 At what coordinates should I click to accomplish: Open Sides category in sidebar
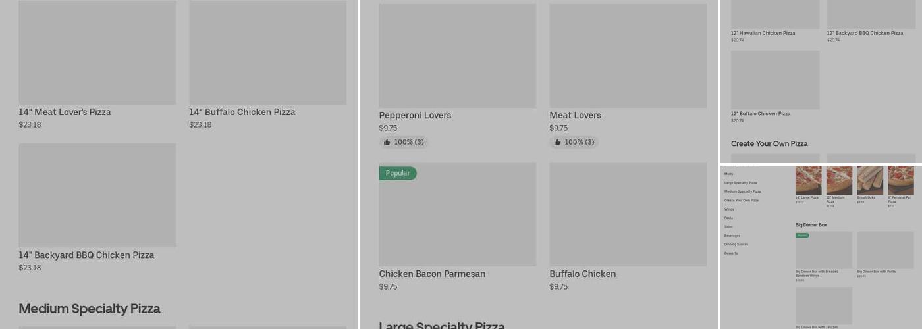728,227
